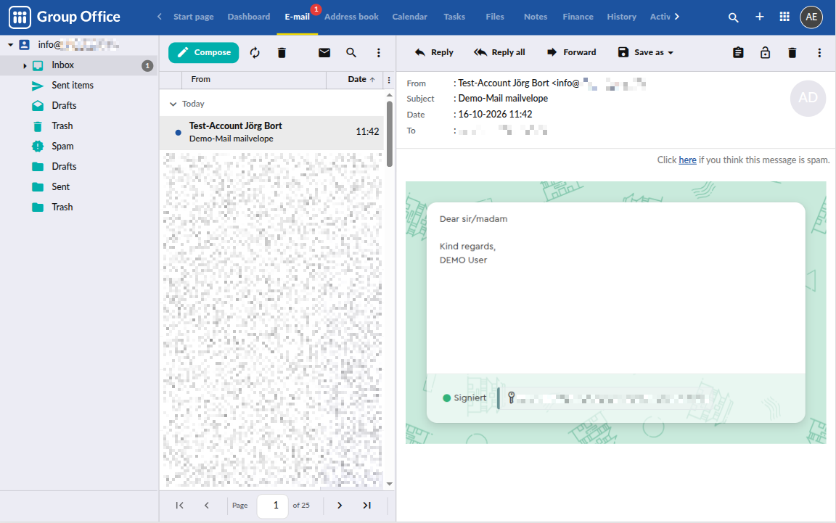Click the mail list vertical scrollbar
Screen dimensions: 836x523
click(390, 134)
